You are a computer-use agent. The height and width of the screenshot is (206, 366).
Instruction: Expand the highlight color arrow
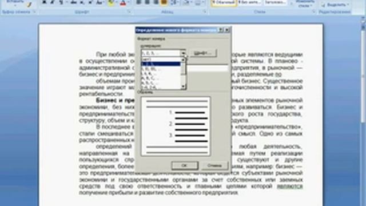117,2
